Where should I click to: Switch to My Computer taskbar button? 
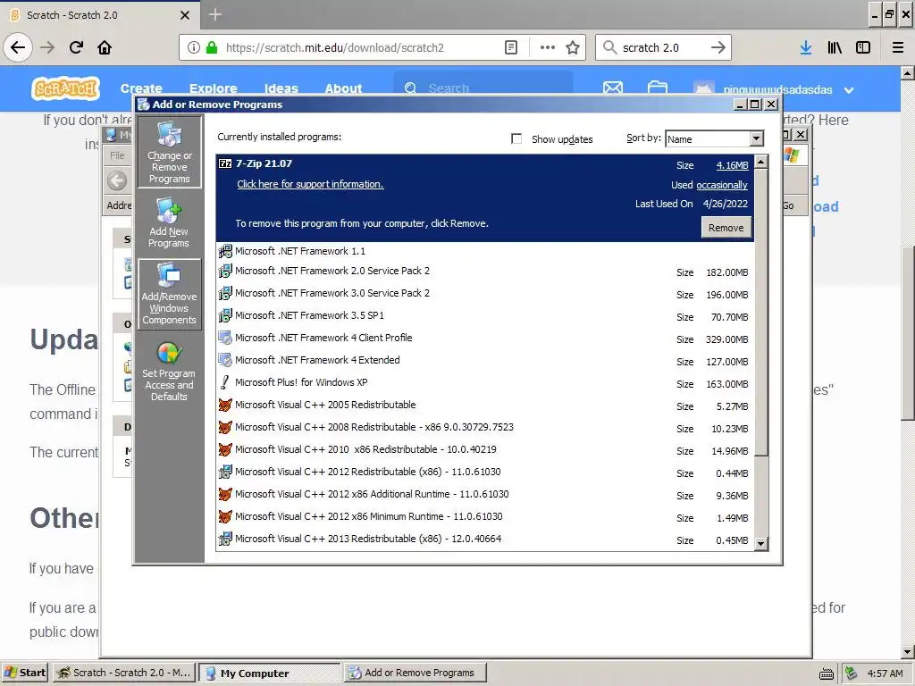pyautogui.click(x=270, y=673)
